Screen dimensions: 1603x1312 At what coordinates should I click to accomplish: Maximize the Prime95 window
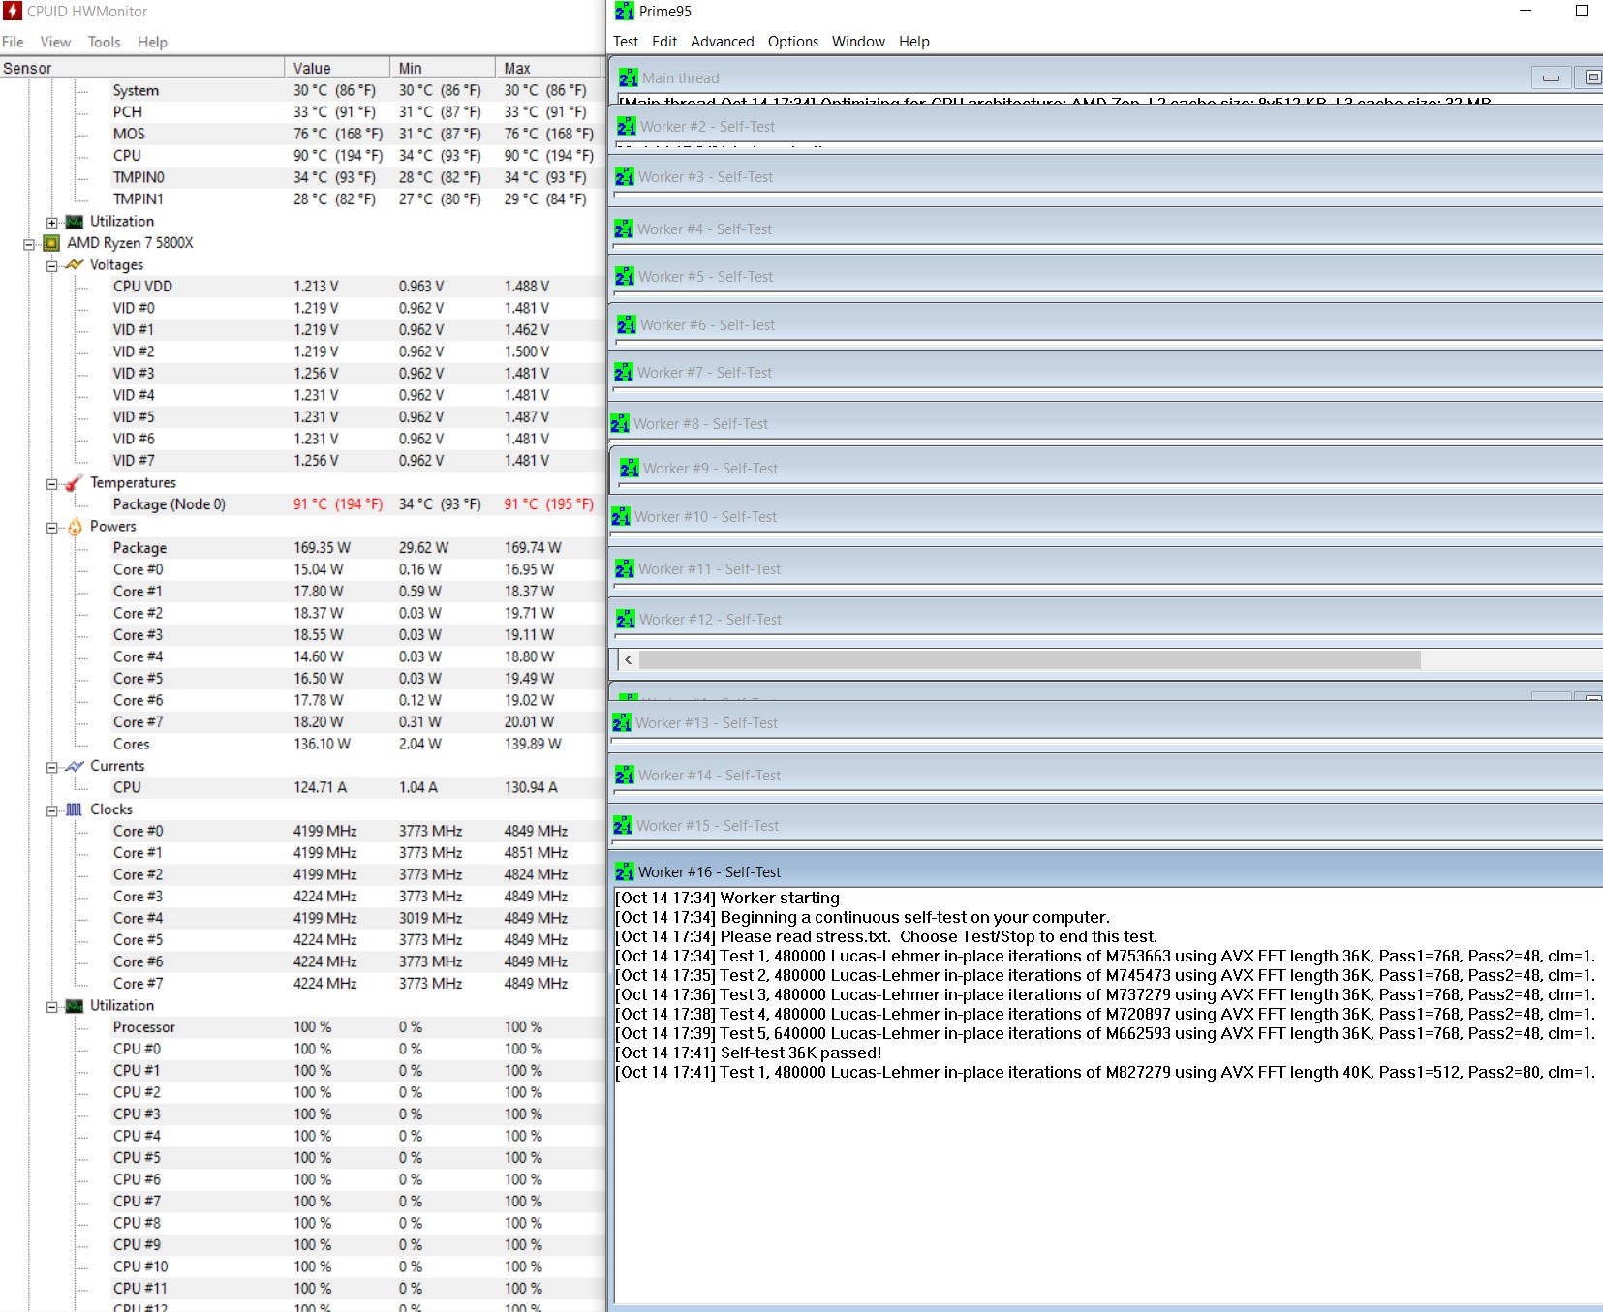[1582, 12]
